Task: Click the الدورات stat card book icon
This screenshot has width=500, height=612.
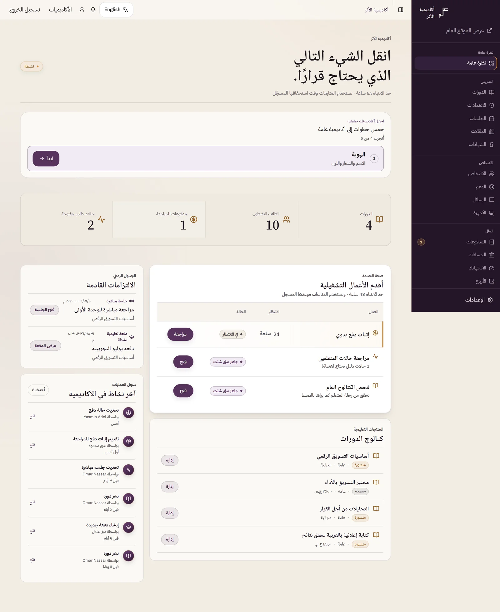Action: [x=379, y=219]
